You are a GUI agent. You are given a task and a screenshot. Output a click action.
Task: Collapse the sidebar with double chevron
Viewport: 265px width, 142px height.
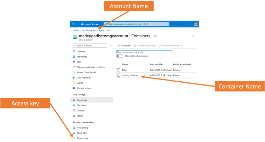[110, 45]
